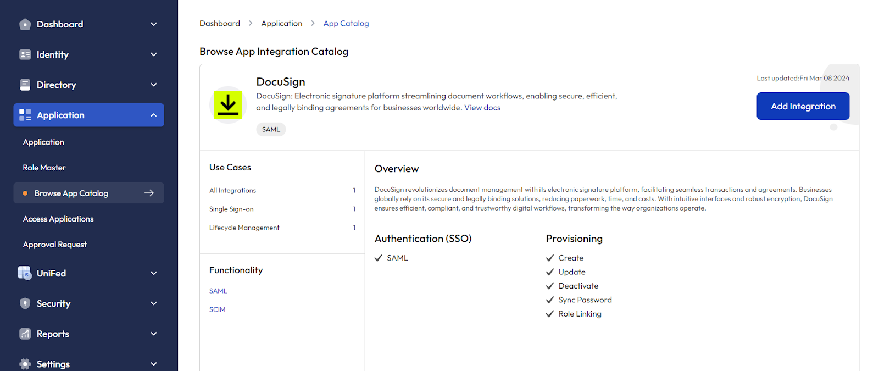879x371 pixels.
Task: Click the Use Cases heading
Action: coord(230,167)
